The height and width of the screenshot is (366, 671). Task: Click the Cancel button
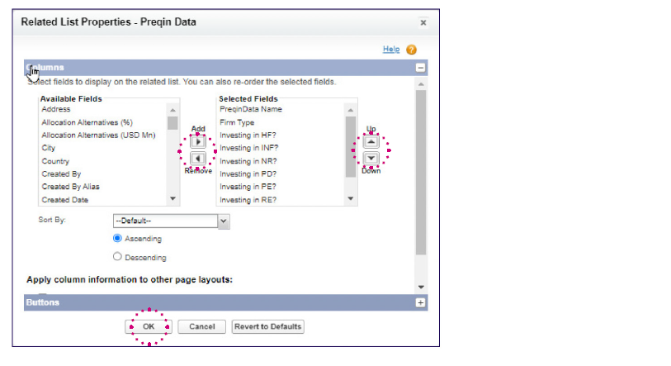pyautogui.click(x=202, y=326)
